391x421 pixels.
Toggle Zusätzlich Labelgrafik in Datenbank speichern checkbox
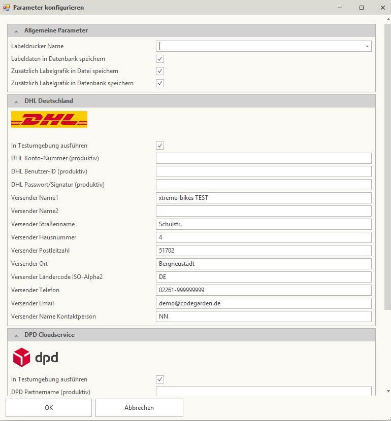pyautogui.click(x=160, y=83)
